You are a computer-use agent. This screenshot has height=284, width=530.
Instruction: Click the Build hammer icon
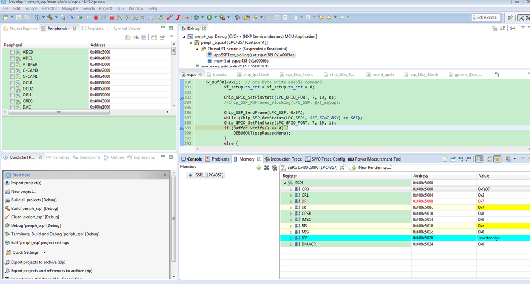50,17
